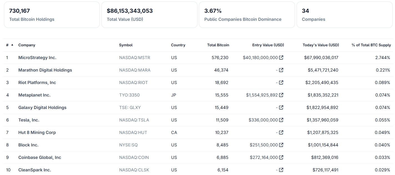Click Coinbase entry value $272,164,000
The height and width of the screenshot is (175, 395).
[x=264, y=158]
